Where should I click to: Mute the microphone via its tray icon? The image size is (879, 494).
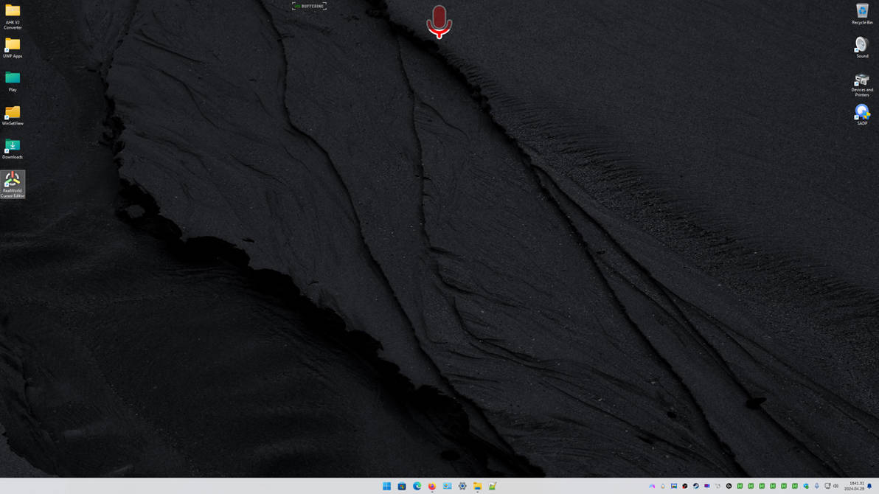coord(816,486)
